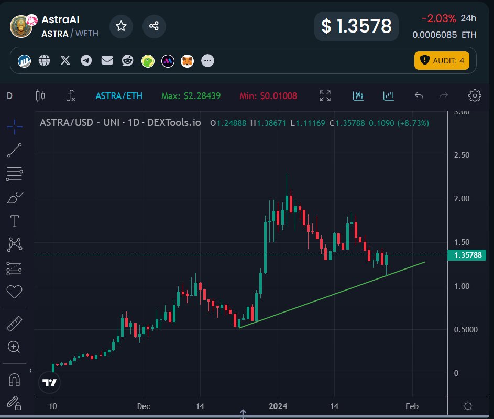Open the token's website via the globe icon
This screenshot has width=494, height=419.
coord(45,60)
